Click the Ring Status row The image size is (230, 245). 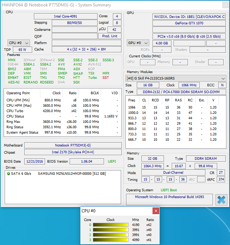click(x=62, y=127)
